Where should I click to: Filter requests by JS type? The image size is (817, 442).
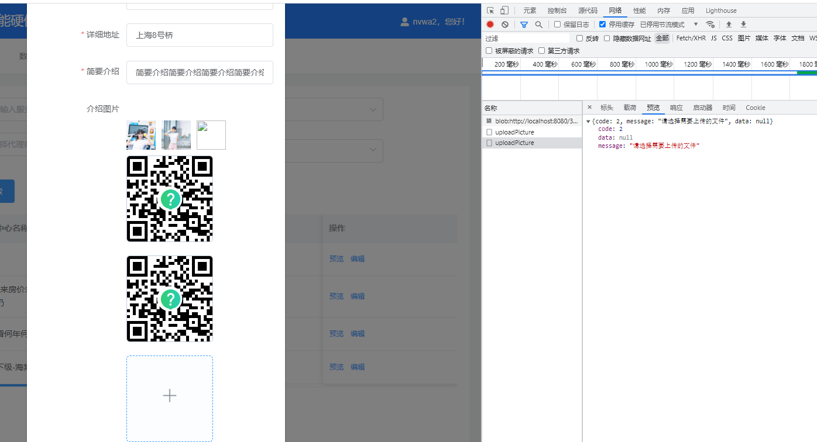[x=713, y=38]
